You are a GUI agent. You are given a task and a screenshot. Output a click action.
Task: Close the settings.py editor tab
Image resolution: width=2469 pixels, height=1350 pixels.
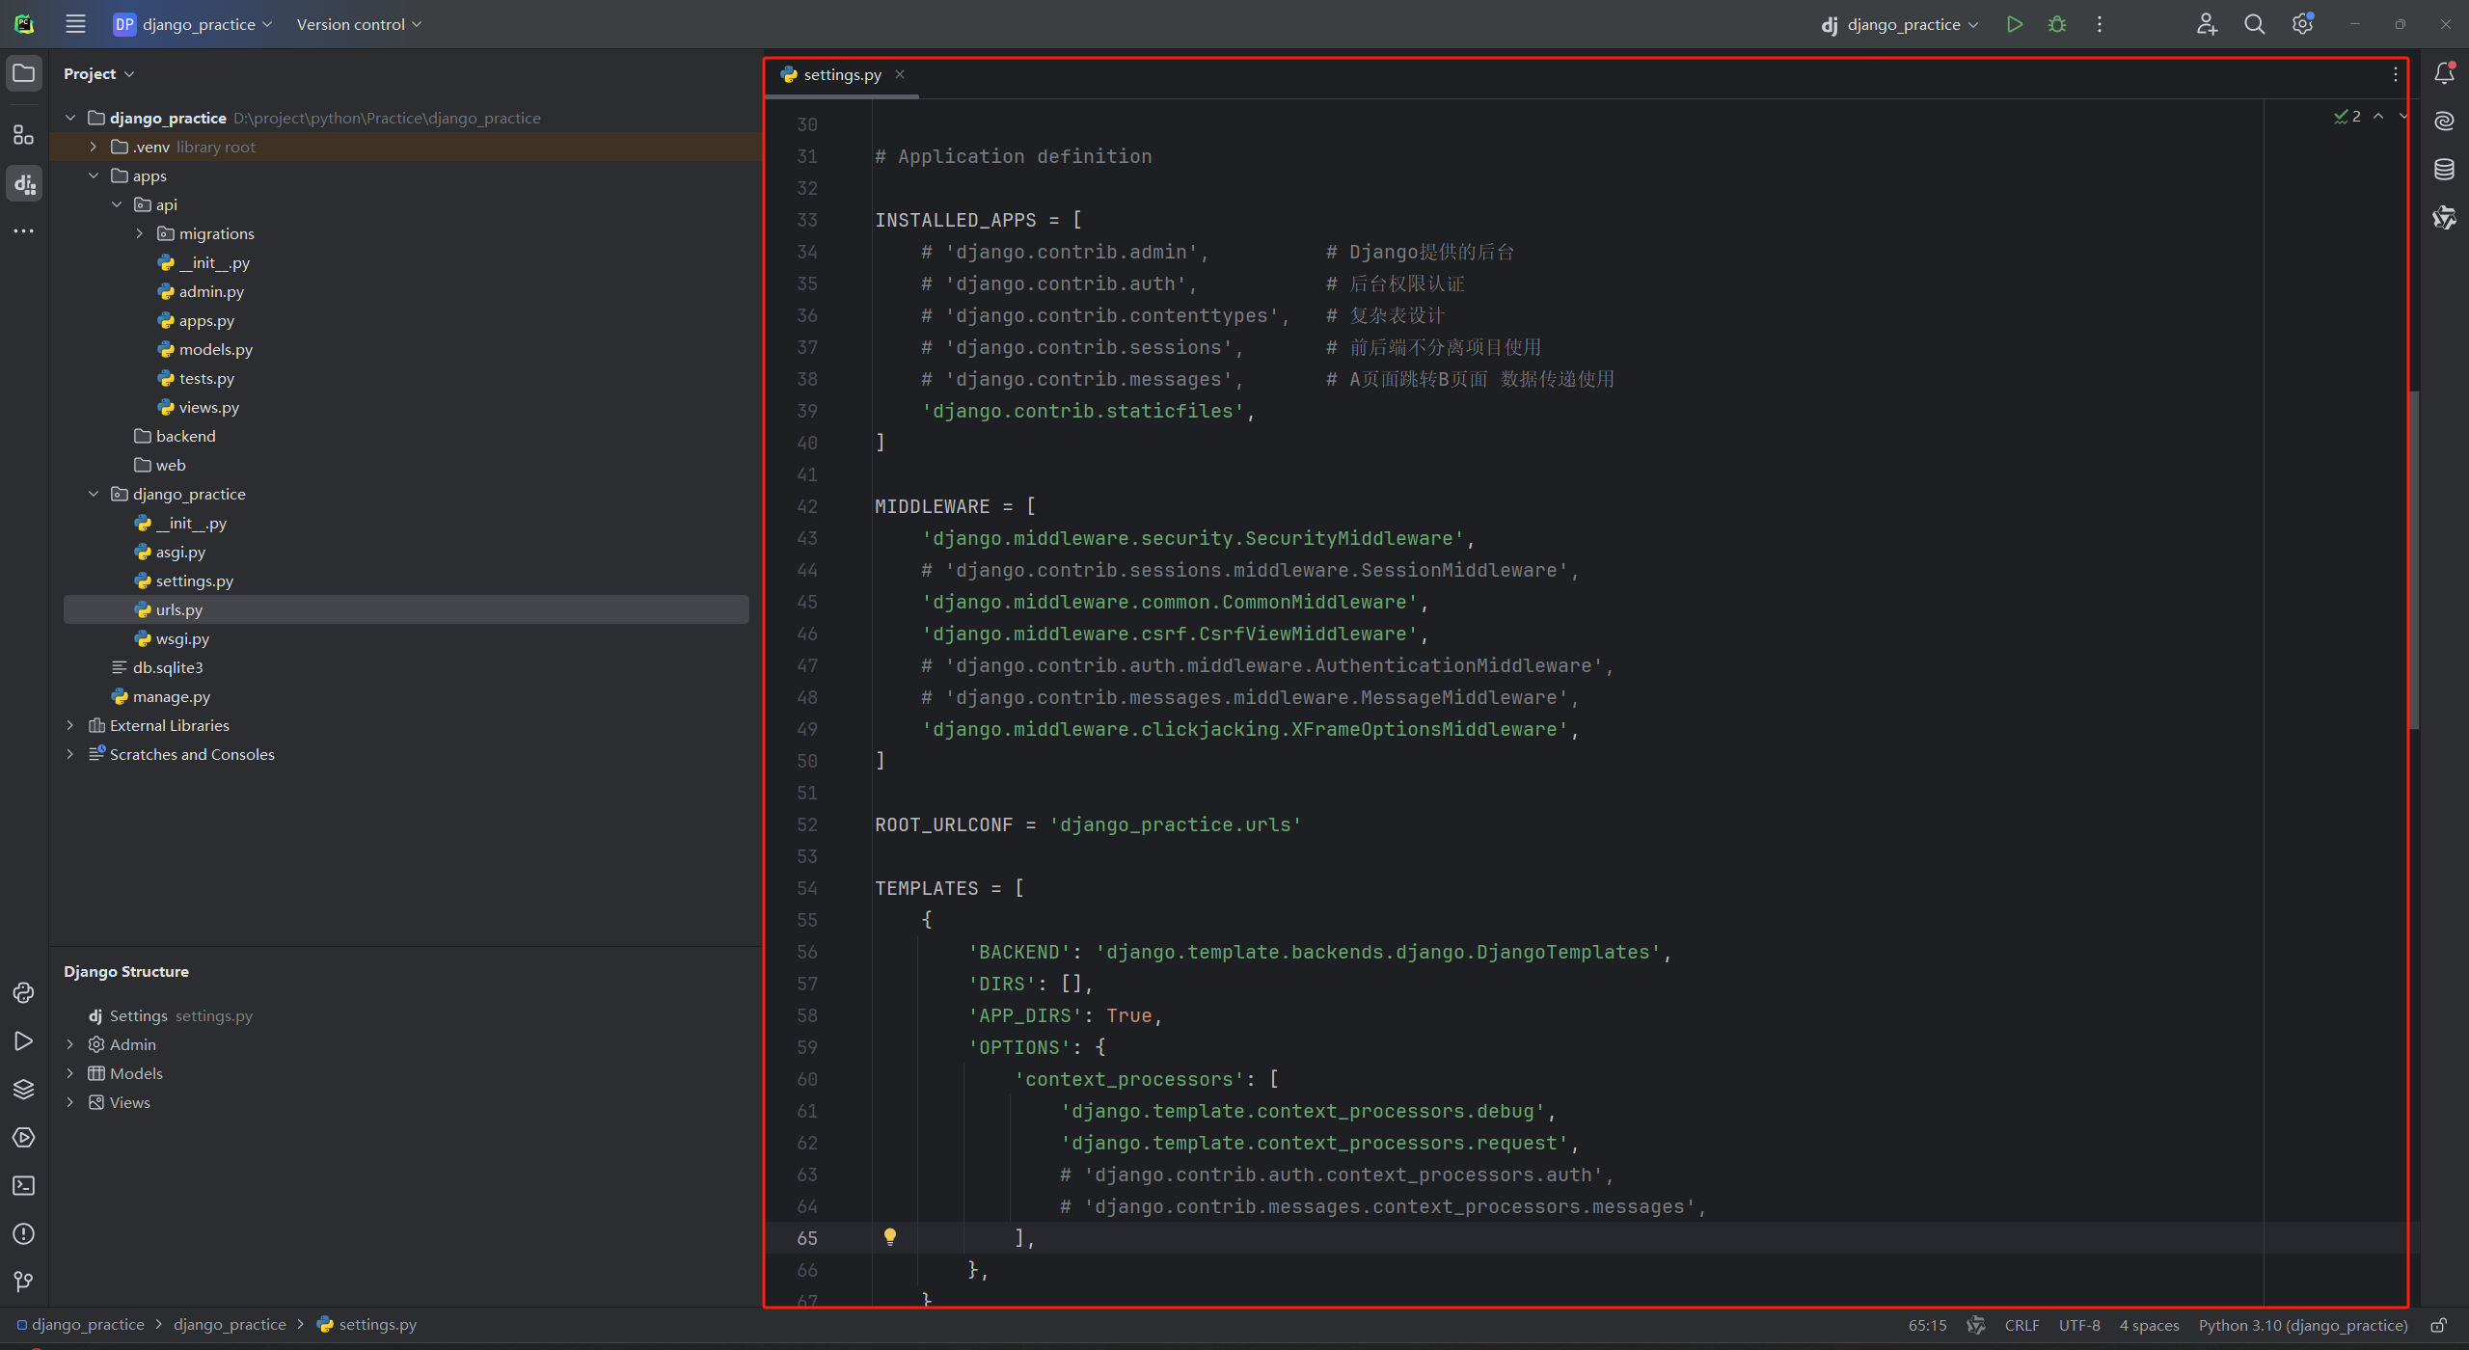900,74
